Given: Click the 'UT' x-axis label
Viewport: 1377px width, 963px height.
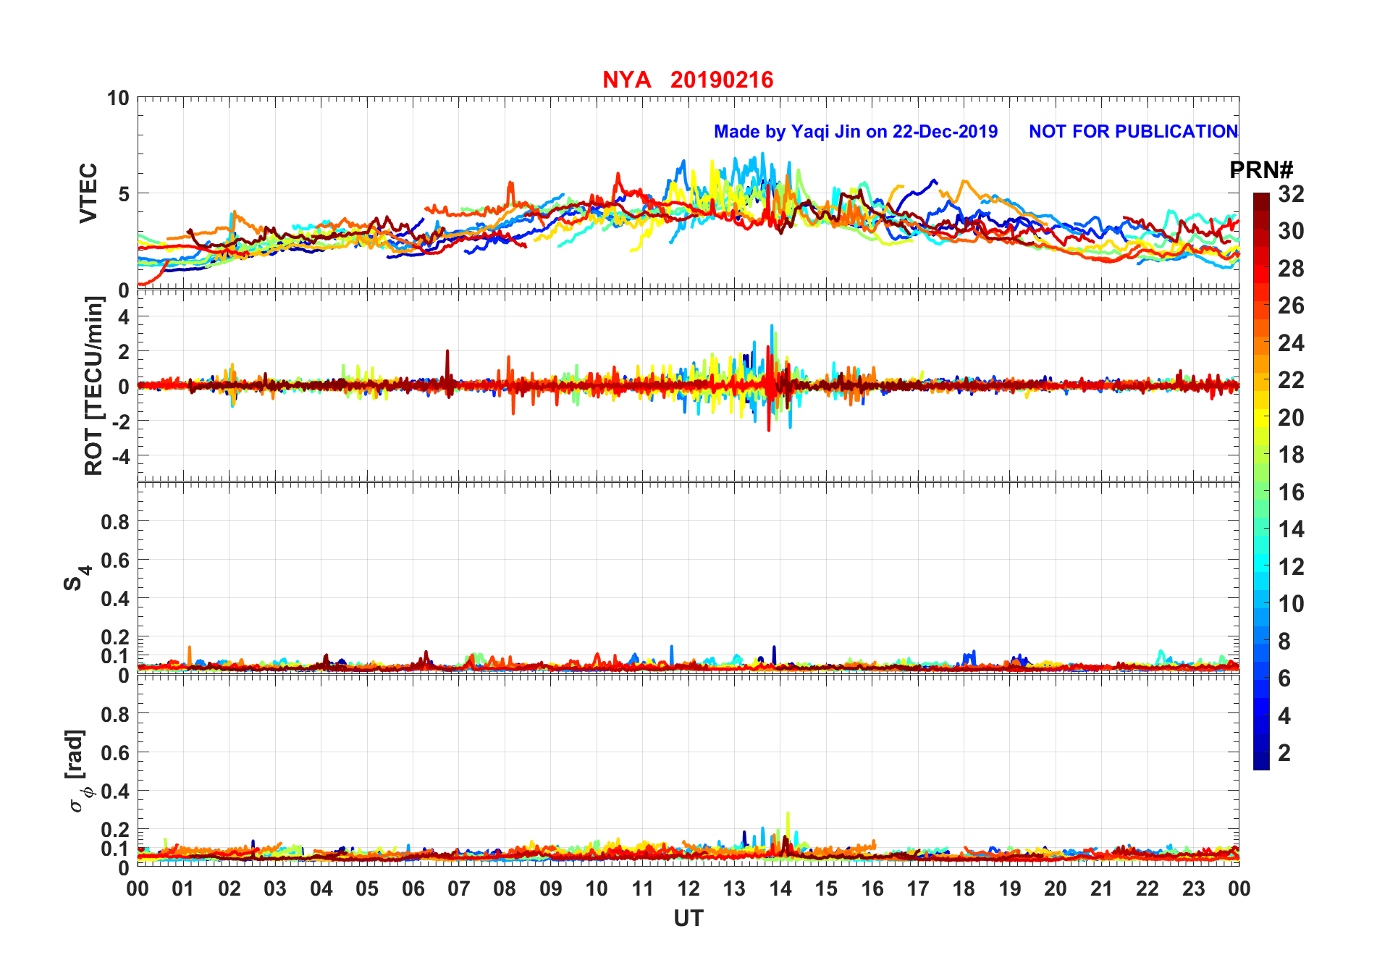Looking at the screenshot, I should pyautogui.click(x=688, y=919).
